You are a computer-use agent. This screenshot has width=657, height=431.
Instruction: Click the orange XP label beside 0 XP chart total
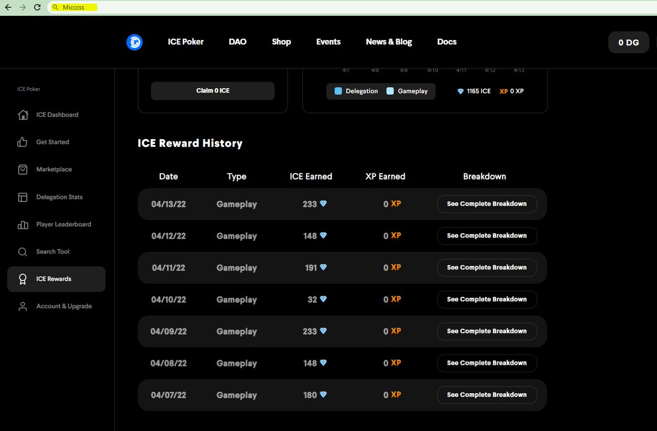(x=504, y=91)
